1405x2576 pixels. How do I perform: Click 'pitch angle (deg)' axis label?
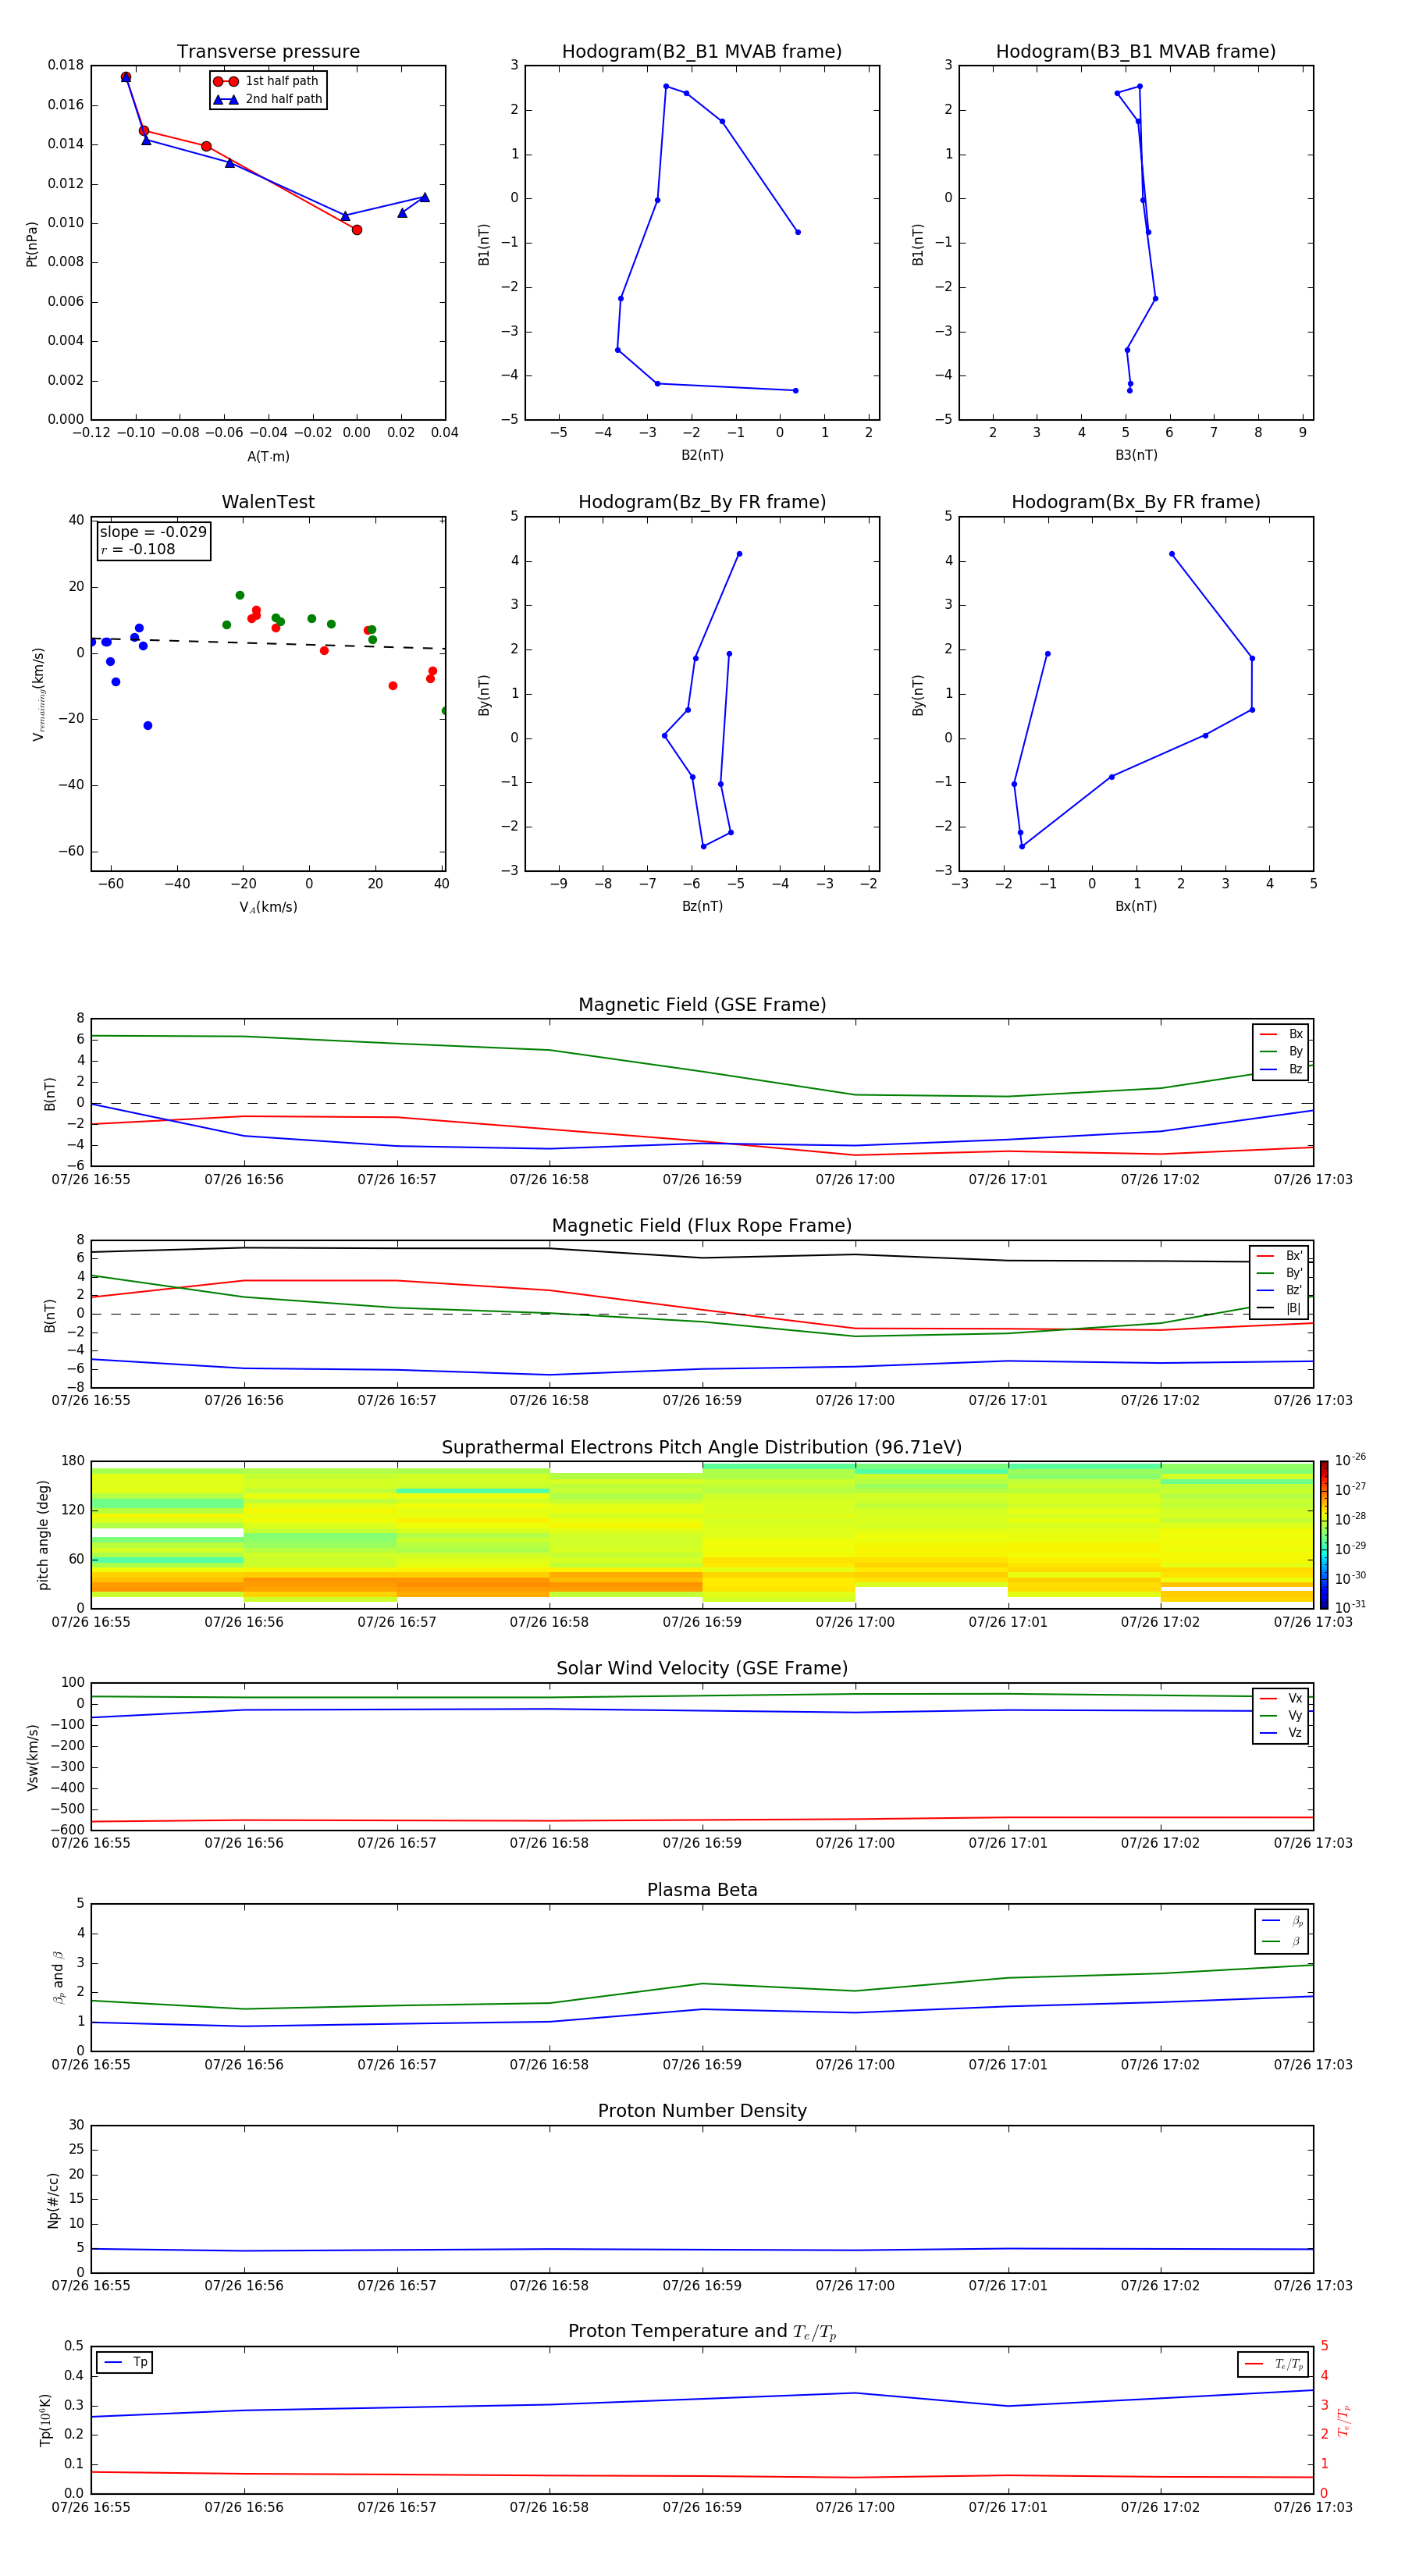43,1535
